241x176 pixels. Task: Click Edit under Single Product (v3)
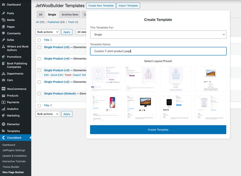click(x=46, y=75)
